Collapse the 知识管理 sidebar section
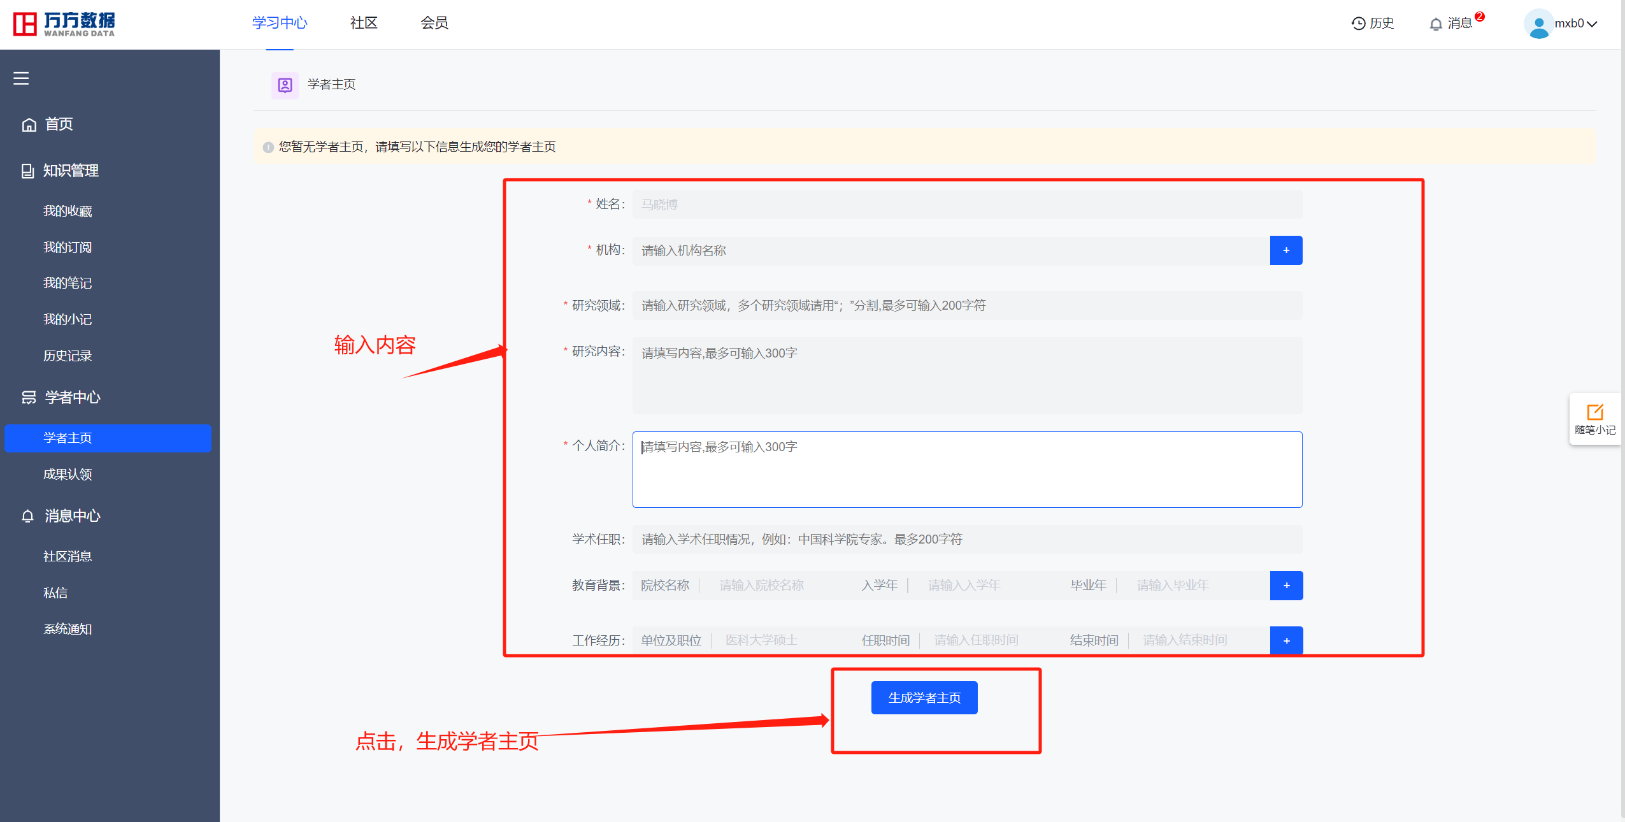This screenshot has height=822, width=1625. pyautogui.click(x=70, y=171)
